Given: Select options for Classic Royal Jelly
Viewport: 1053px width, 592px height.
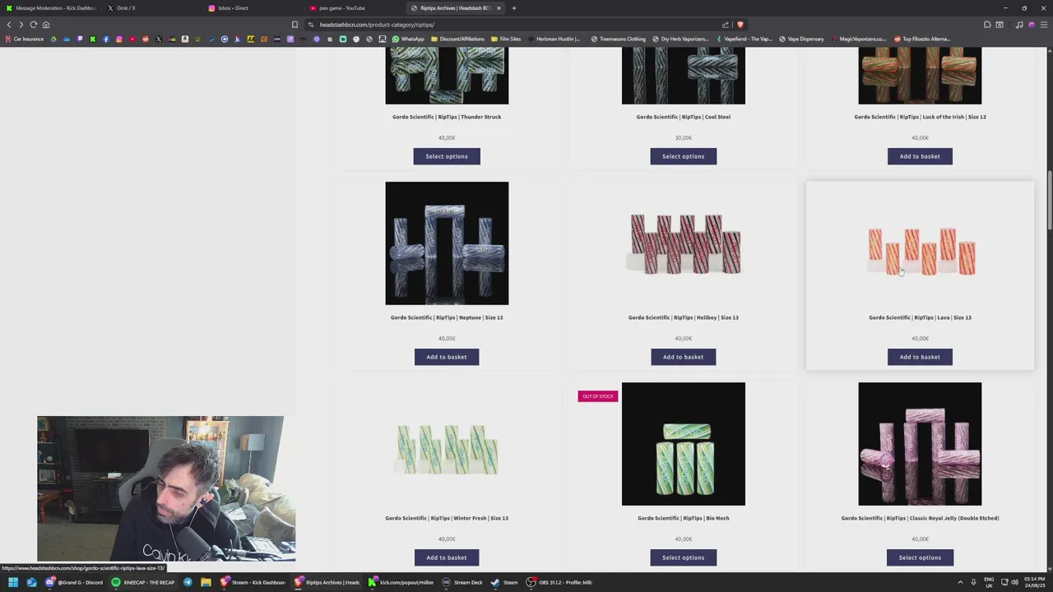Looking at the screenshot, I should tap(920, 557).
